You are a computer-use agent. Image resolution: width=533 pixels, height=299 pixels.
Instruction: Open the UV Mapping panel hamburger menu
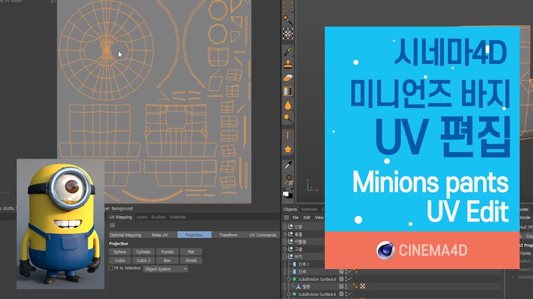click(112, 225)
